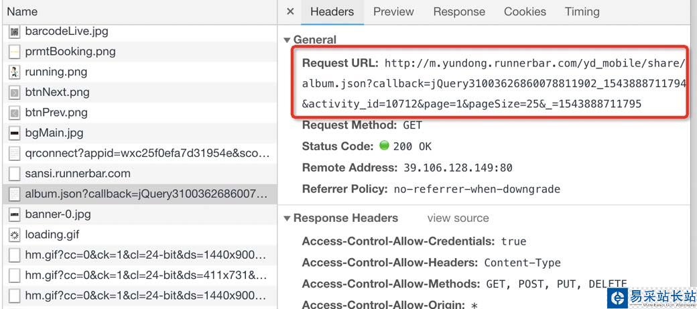697x309 pixels.
Task: Select the album.json request row
Action: (146, 194)
